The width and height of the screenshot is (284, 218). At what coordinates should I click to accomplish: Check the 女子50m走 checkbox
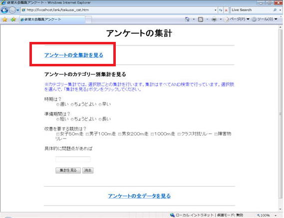[58, 134]
